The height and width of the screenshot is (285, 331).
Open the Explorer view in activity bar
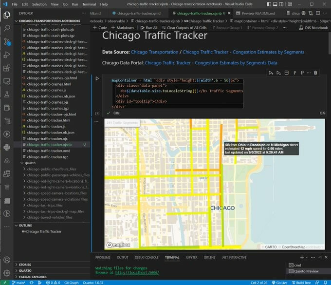point(7,15)
